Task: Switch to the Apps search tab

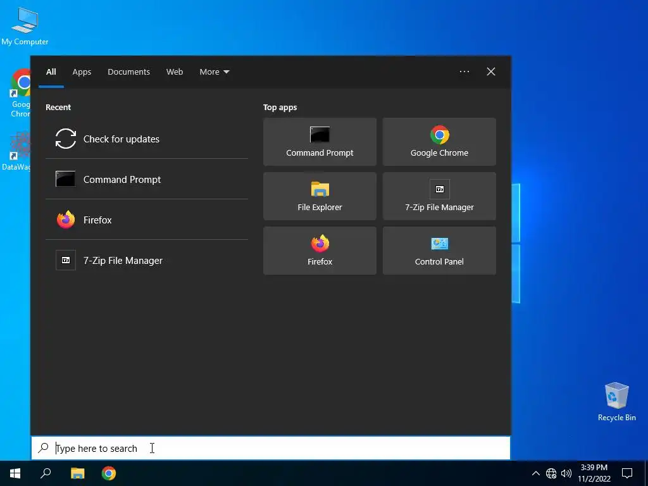Action: coord(82,72)
